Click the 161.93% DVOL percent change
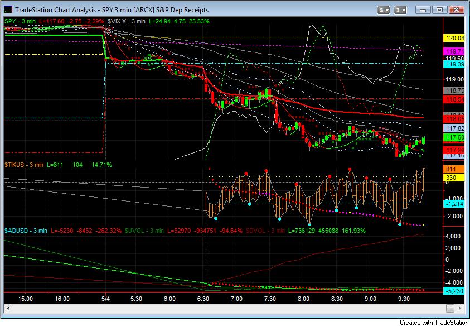Viewport: 470px width, 326px height. (x=355, y=231)
